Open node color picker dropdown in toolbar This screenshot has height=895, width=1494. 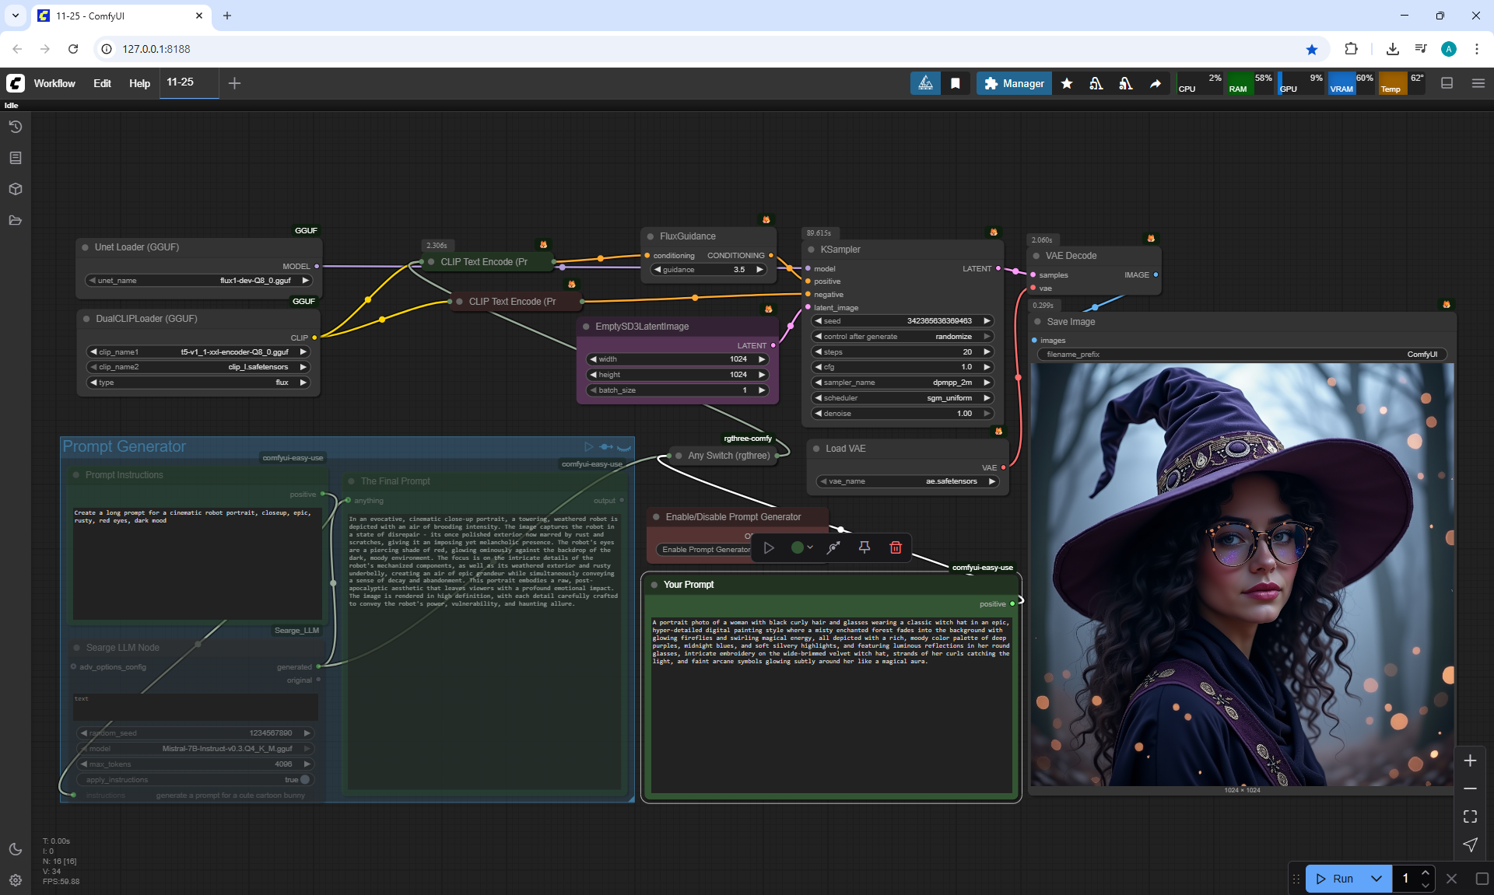pyautogui.click(x=801, y=547)
